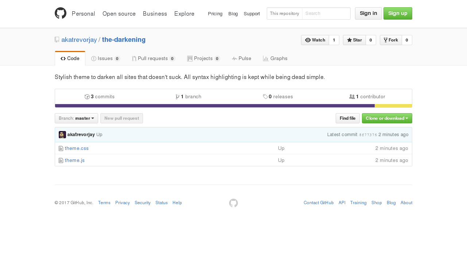Viewport: 467px width, 262px height.
Task: Open the theme.js file
Action: point(75,160)
